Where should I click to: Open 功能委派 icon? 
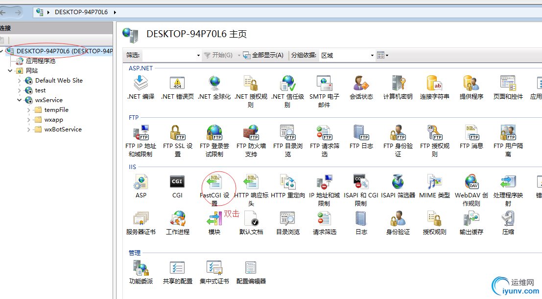click(141, 268)
